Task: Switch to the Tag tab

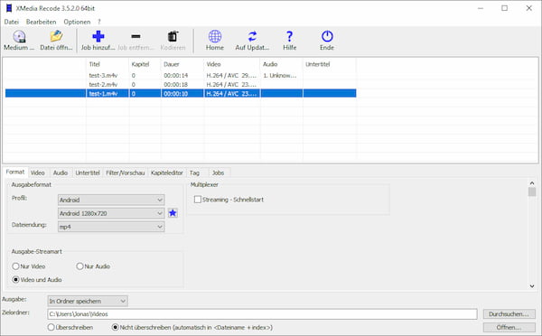Action: pyautogui.click(x=194, y=173)
